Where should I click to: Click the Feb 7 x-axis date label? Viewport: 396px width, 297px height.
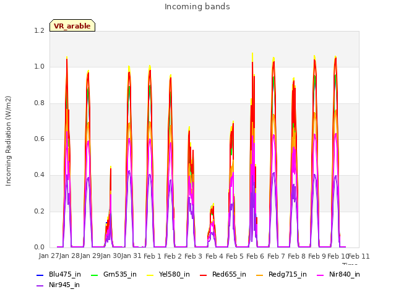click(276, 256)
